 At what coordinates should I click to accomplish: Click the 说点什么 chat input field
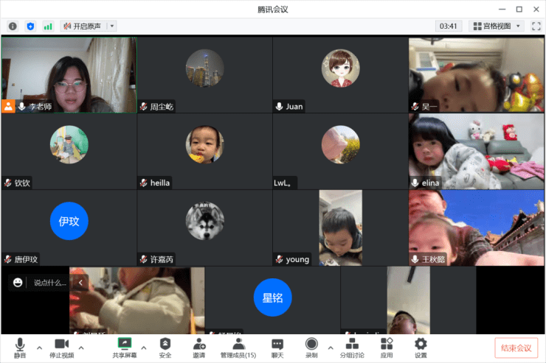[x=49, y=282]
